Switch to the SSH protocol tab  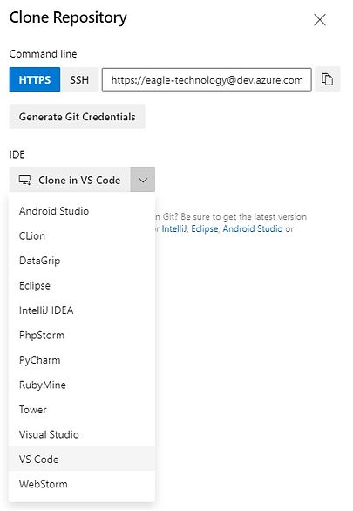pyautogui.click(x=79, y=79)
